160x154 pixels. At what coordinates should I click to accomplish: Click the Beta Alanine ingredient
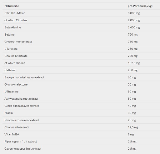tap(12, 27)
